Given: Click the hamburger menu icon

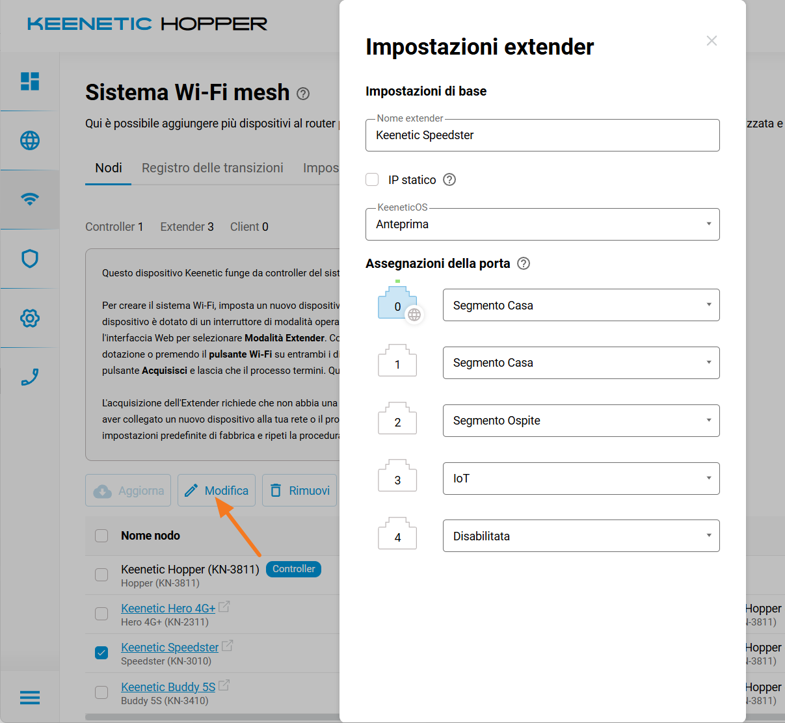Looking at the screenshot, I should coord(30,698).
